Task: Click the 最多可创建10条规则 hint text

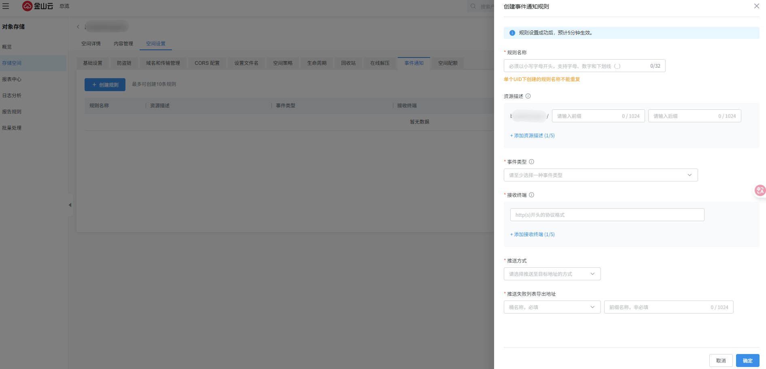Action: click(154, 84)
